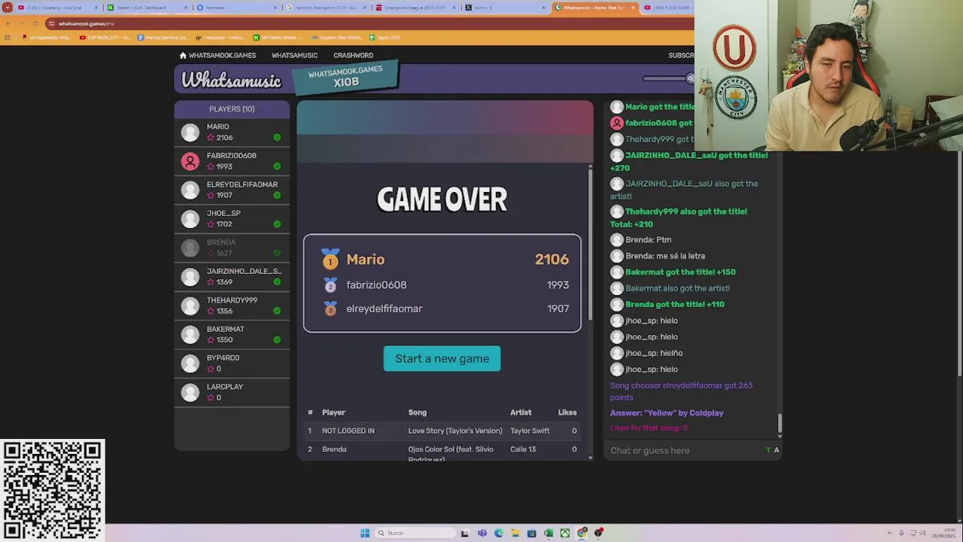Open the Xbox app from the taskbar
This screenshot has width=963, height=542.
565,533
